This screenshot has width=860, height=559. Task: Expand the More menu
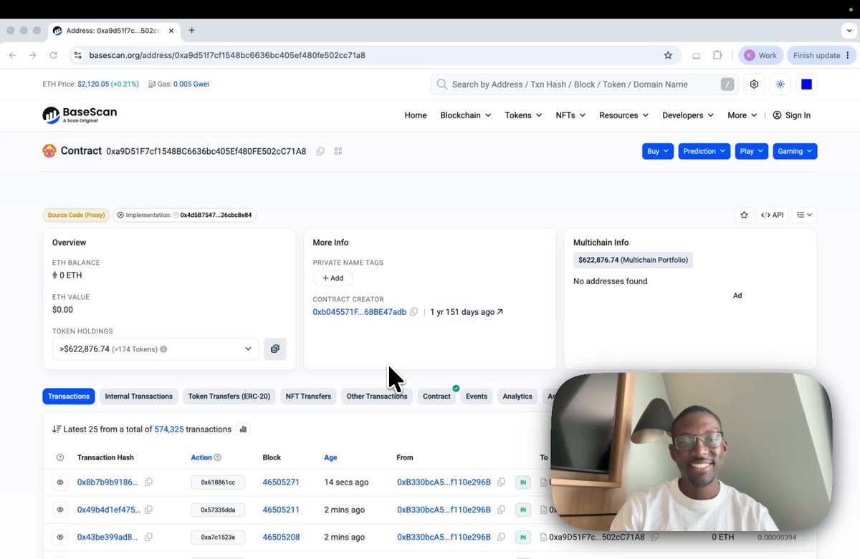[742, 115]
